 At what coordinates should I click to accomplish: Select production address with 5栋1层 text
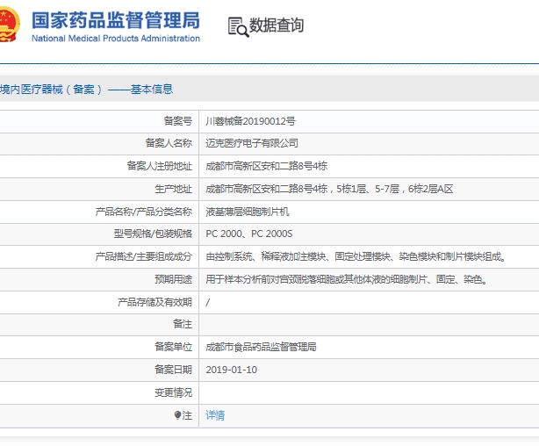[329, 189]
